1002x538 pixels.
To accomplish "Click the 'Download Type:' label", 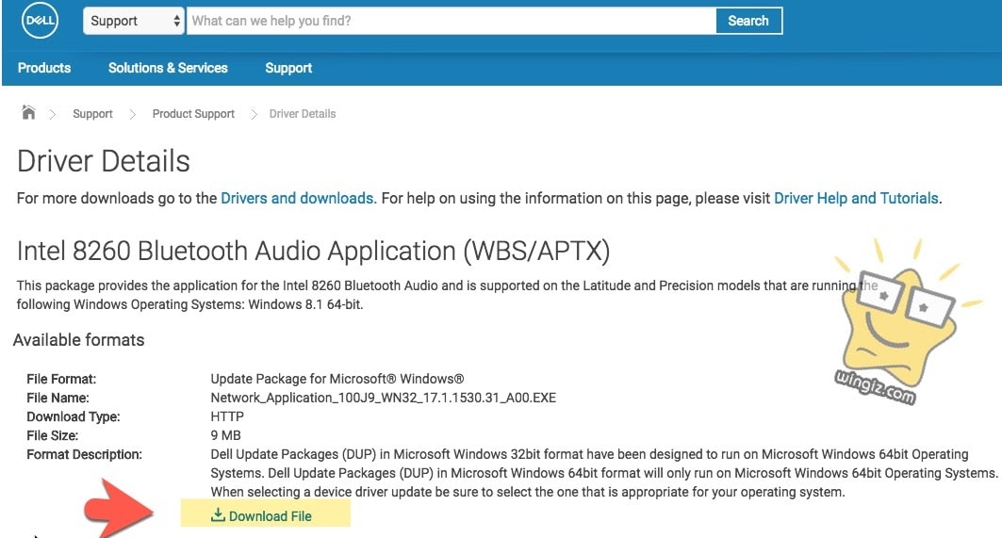I will [73, 416].
